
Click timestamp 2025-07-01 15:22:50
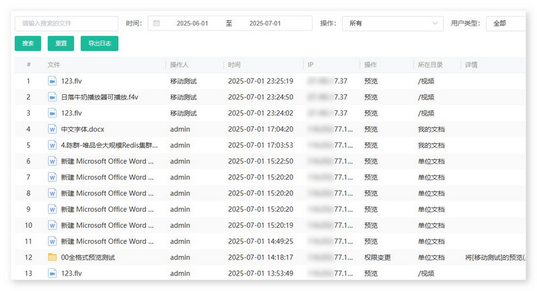click(261, 161)
